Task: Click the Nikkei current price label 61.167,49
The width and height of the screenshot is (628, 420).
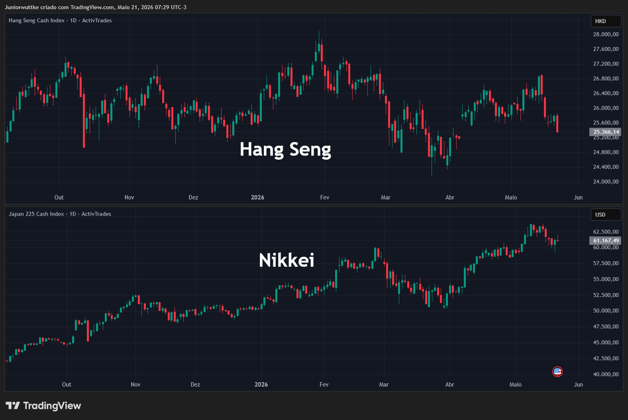Action: (605, 240)
